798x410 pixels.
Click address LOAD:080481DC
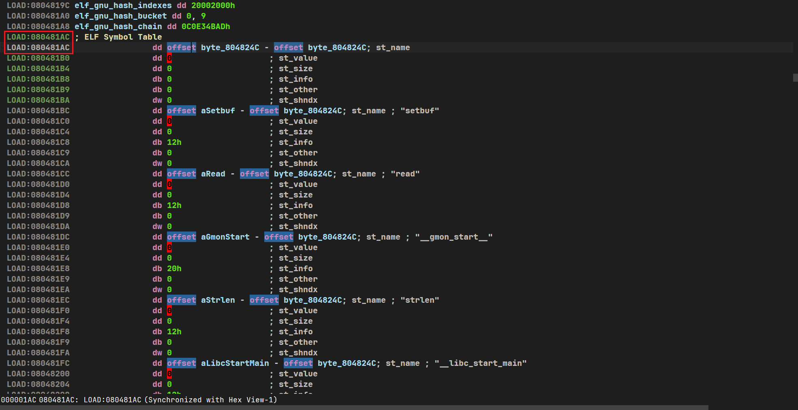[38, 237]
